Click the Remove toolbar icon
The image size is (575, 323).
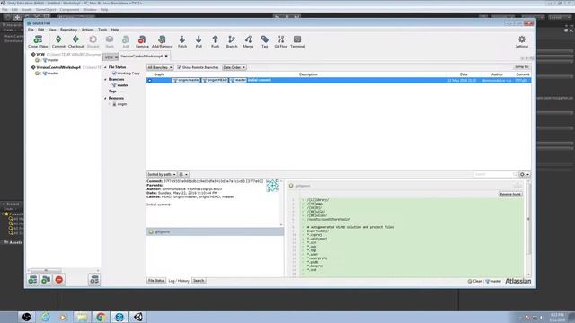pos(142,42)
